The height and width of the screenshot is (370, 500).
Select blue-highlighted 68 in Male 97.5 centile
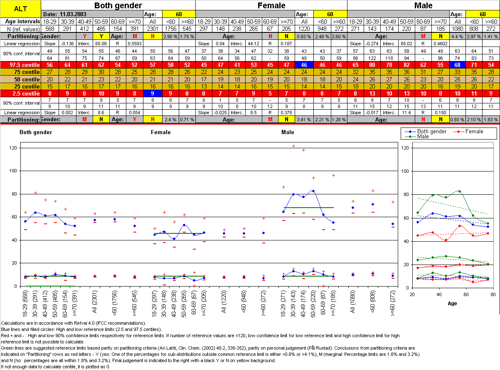click(457, 65)
